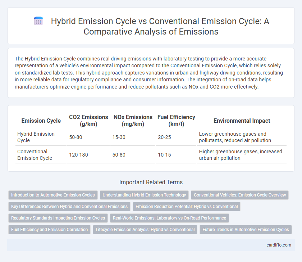302x262 pixels.
Task: Open 'Understanding Hybrid Emission Technology' tag
Action: [144, 195]
